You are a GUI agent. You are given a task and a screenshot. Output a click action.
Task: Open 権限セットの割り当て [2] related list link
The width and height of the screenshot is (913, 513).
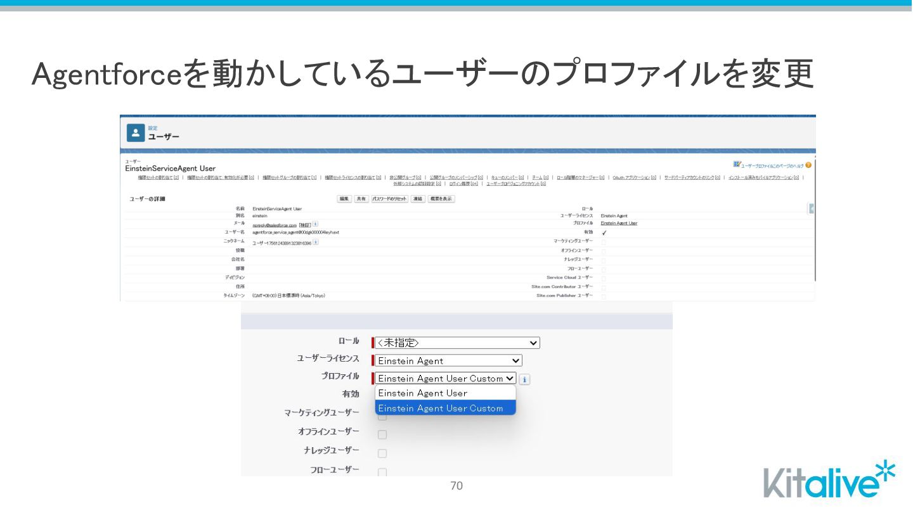[159, 177]
